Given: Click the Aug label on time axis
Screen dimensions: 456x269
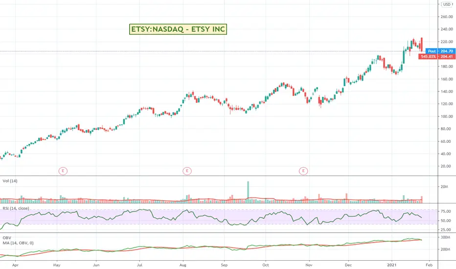Looking at the screenshot, I should tap(182, 265).
